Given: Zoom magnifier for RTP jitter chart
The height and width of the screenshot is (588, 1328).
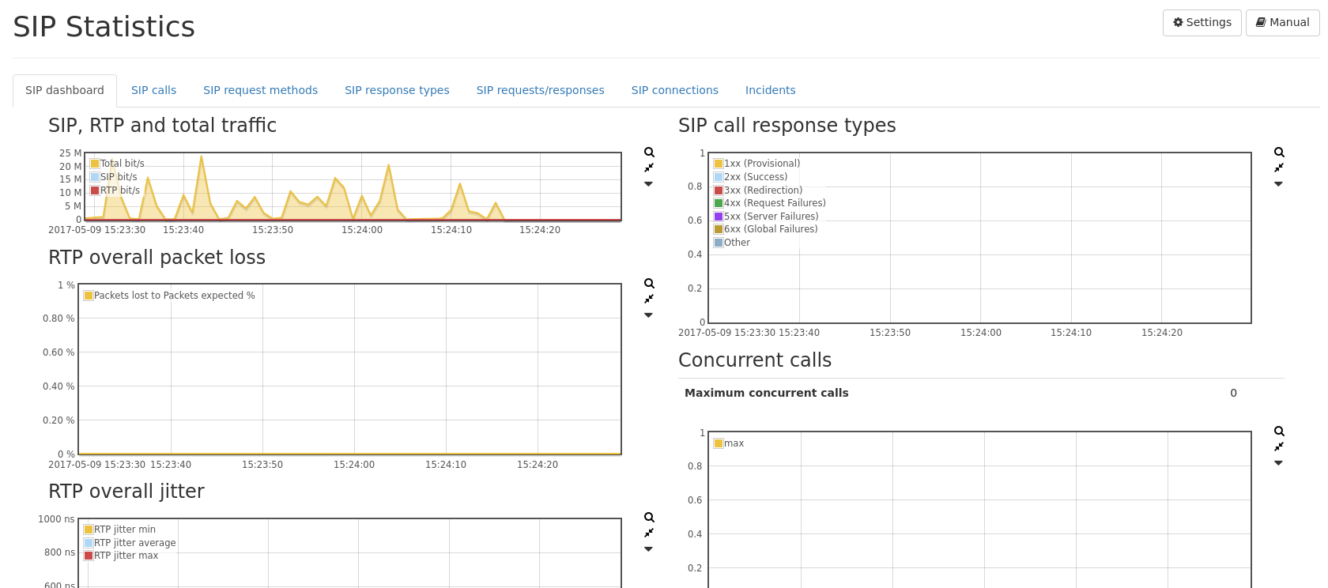Looking at the screenshot, I should (649, 518).
